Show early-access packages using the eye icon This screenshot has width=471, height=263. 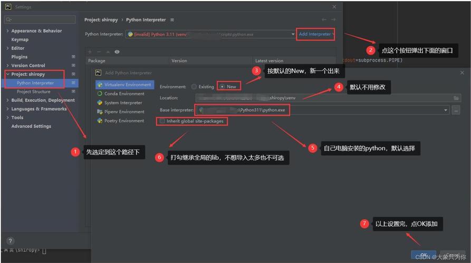pos(117,52)
